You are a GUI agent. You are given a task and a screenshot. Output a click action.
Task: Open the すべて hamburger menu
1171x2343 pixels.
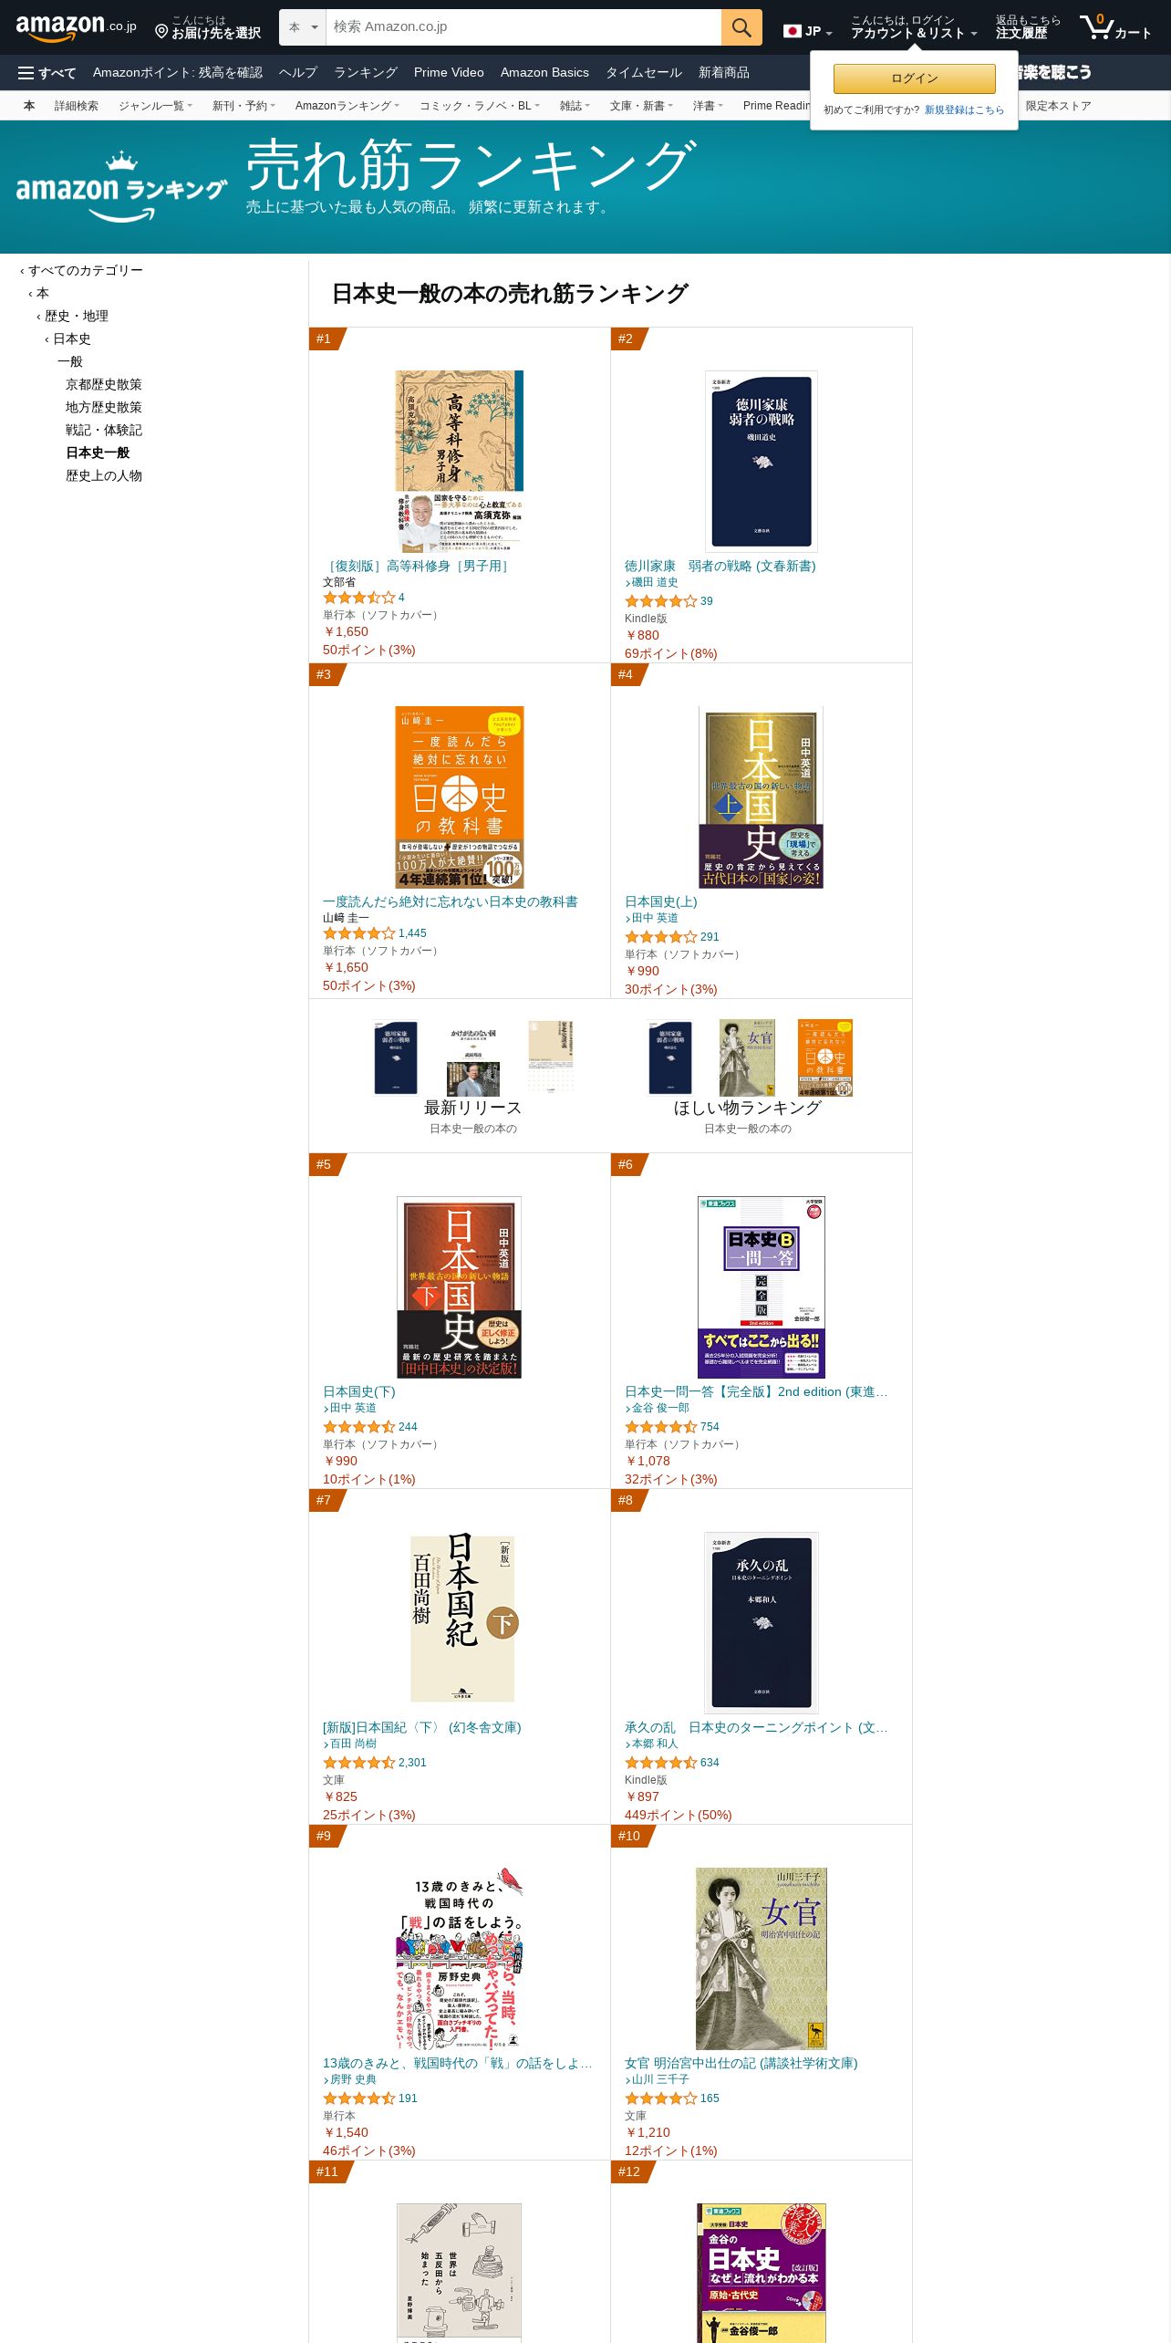47,73
